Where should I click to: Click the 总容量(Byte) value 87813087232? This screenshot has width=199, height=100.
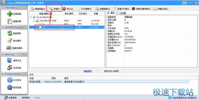pyautogui.click(x=130, y=40)
